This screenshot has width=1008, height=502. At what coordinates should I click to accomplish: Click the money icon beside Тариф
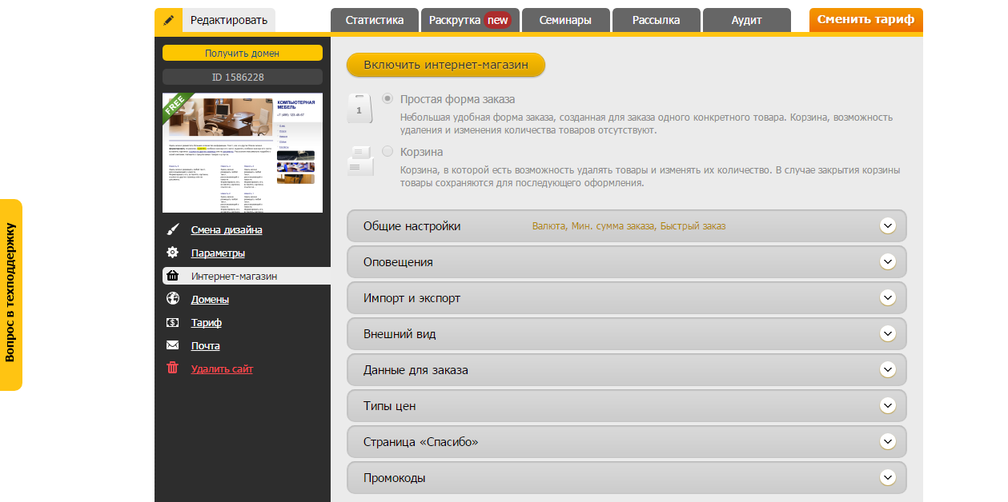coord(172,322)
